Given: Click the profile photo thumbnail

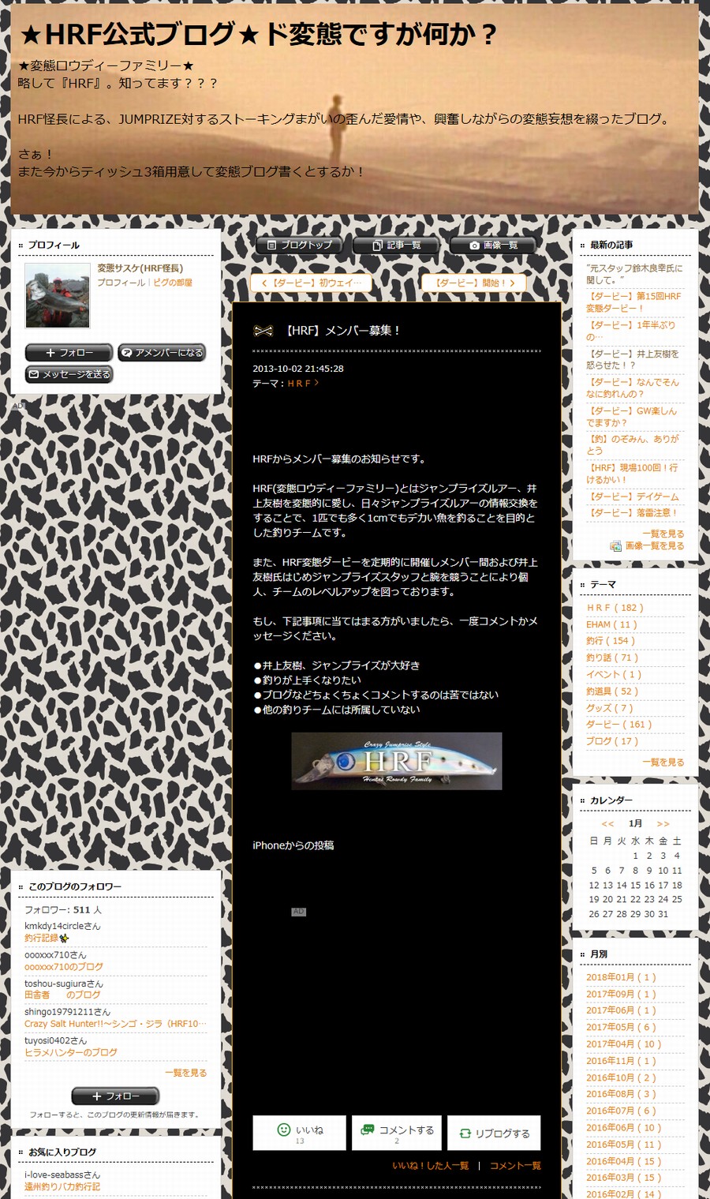Looking at the screenshot, I should [x=58, y=296].
